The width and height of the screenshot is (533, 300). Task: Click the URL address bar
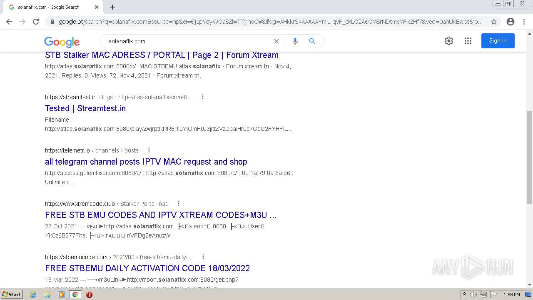coord(271,22)
